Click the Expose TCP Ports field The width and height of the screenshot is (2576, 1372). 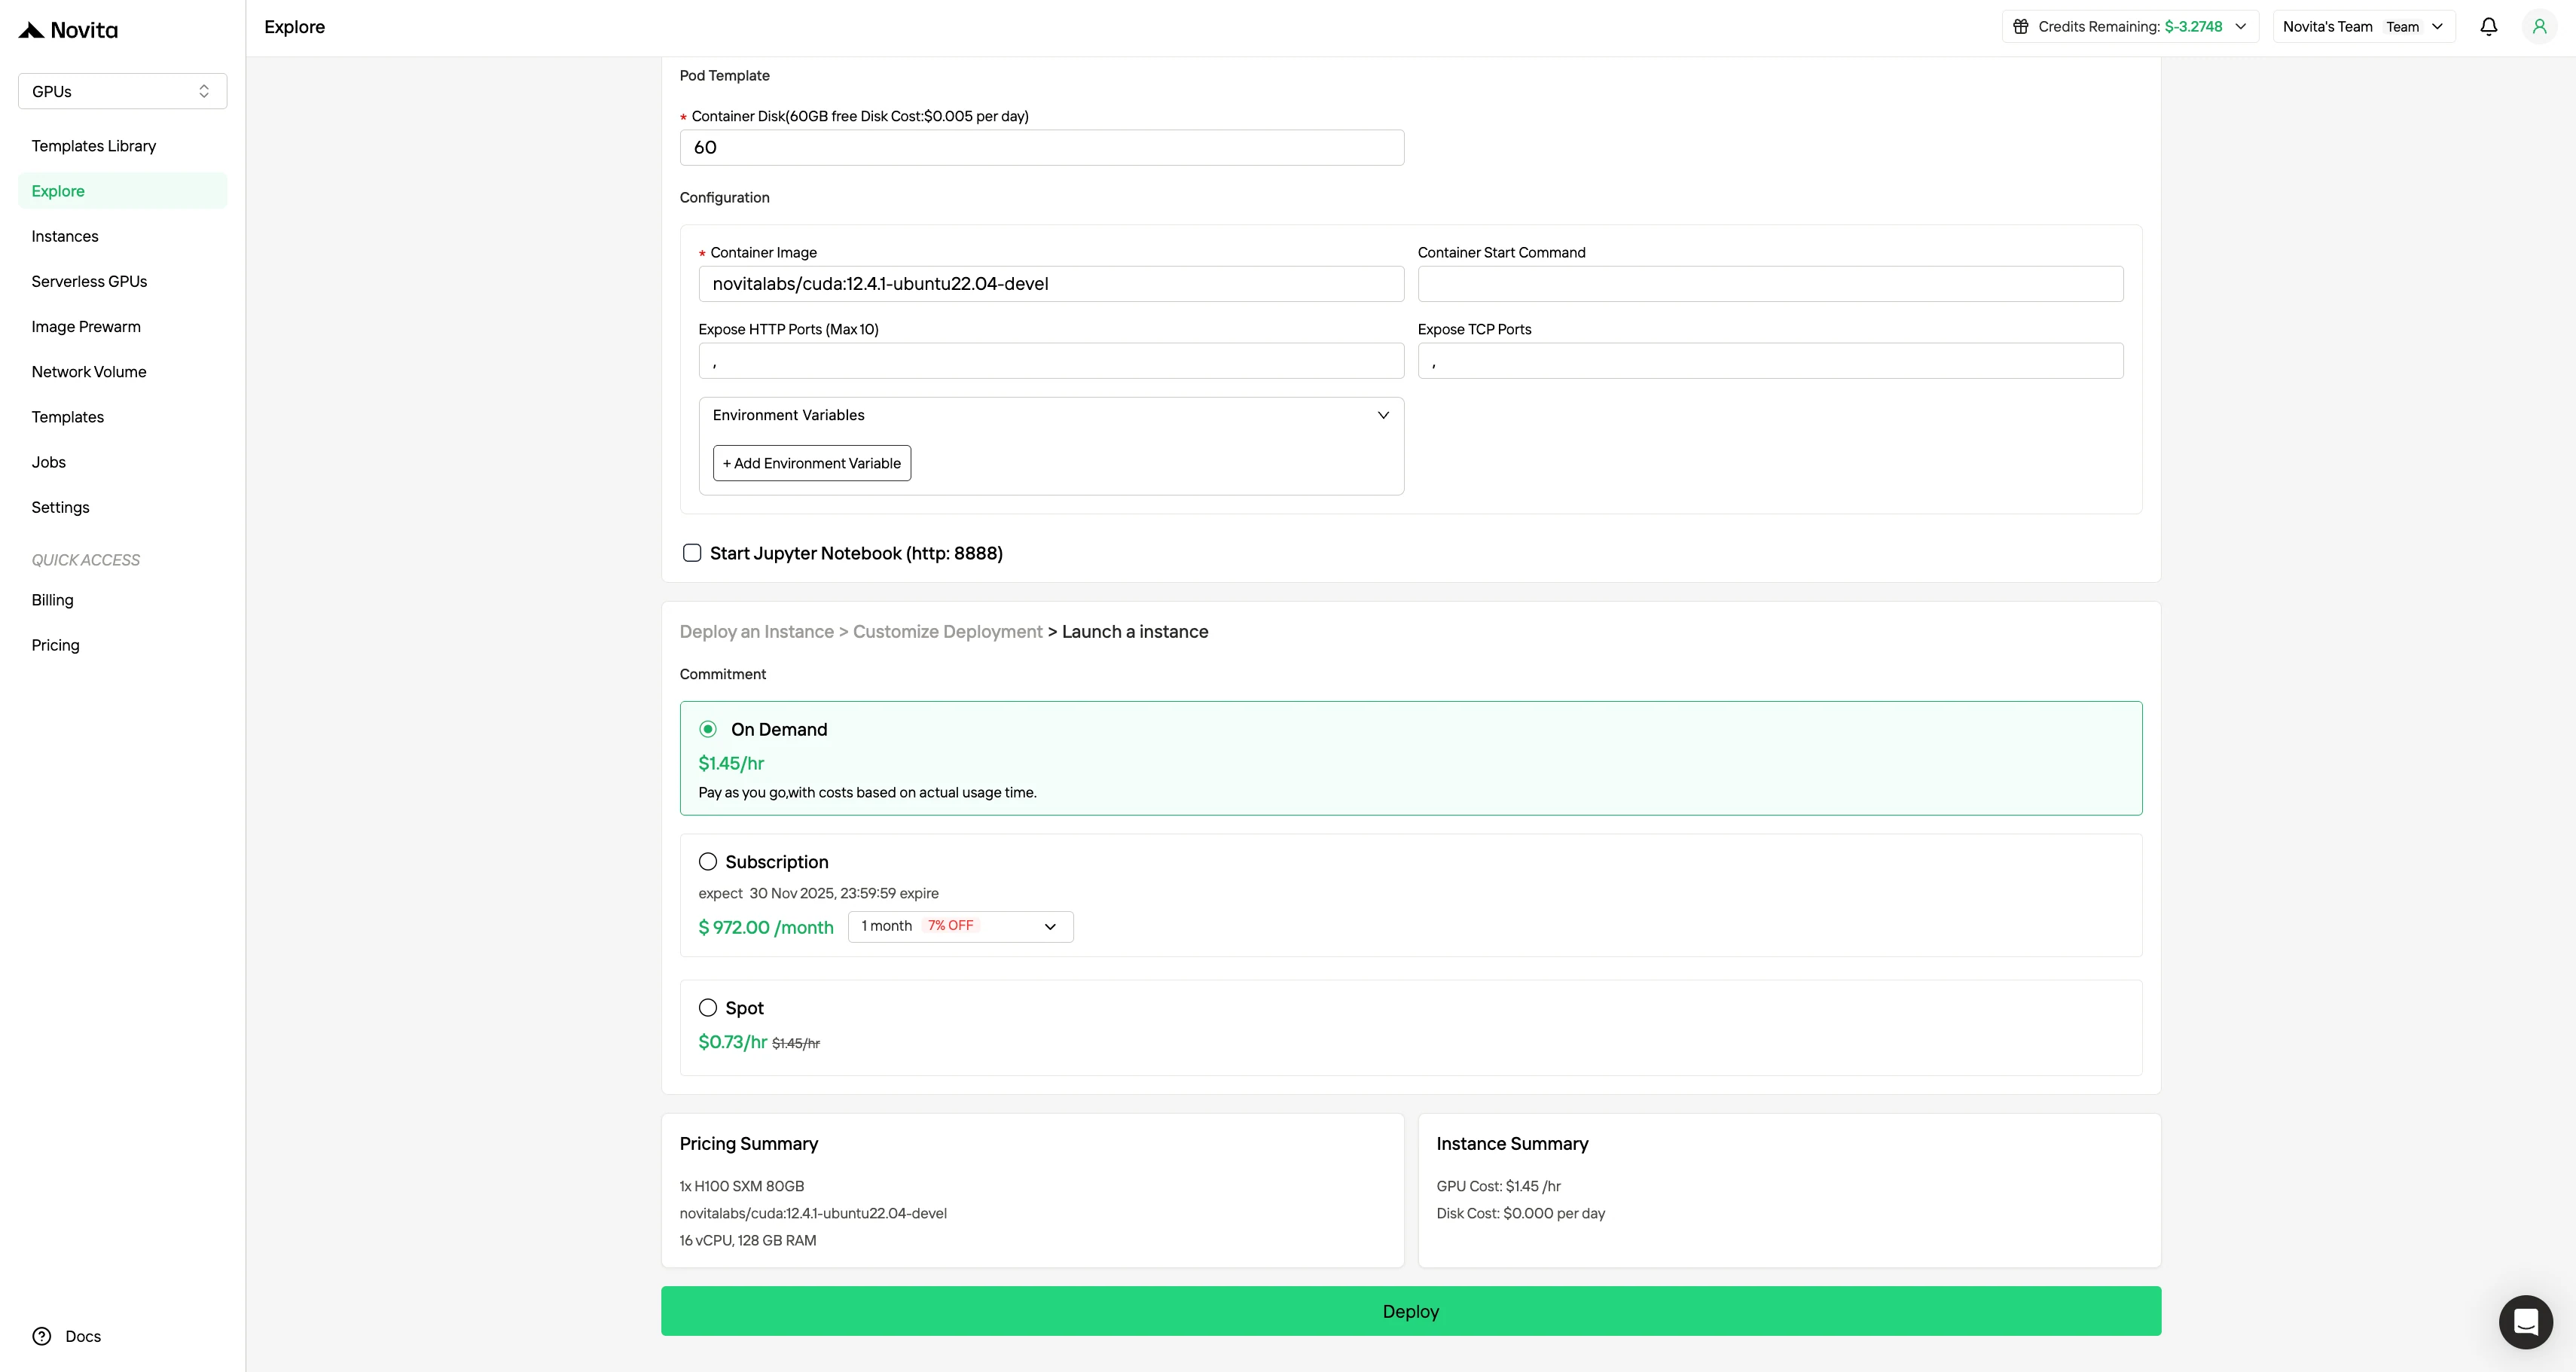click(1770, 361)
